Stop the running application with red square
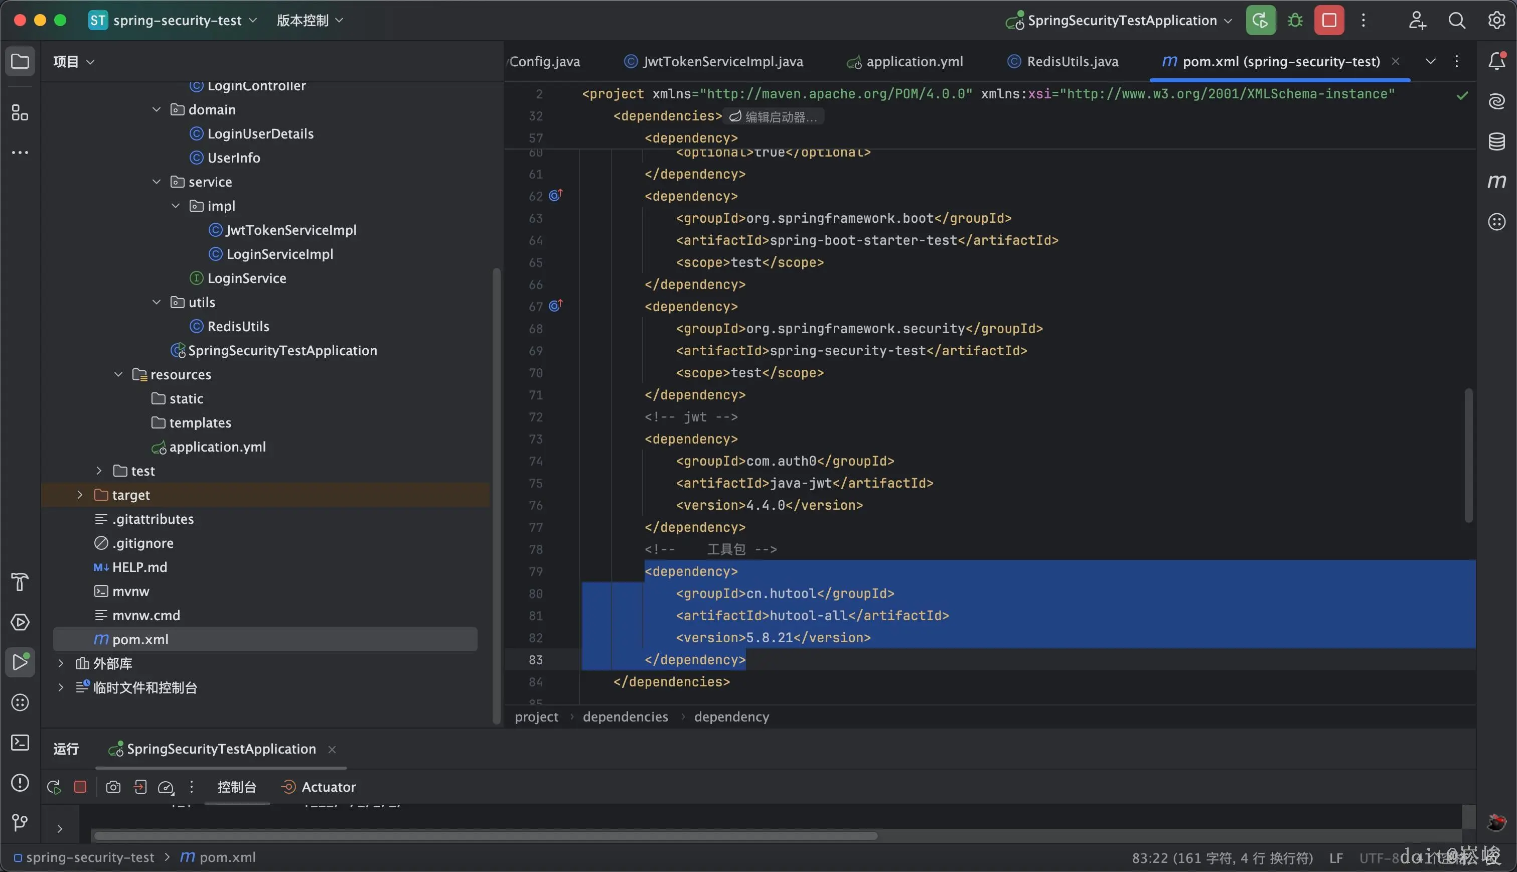The height and width of the screenshot is (872, 1517). click(1329, 21)
